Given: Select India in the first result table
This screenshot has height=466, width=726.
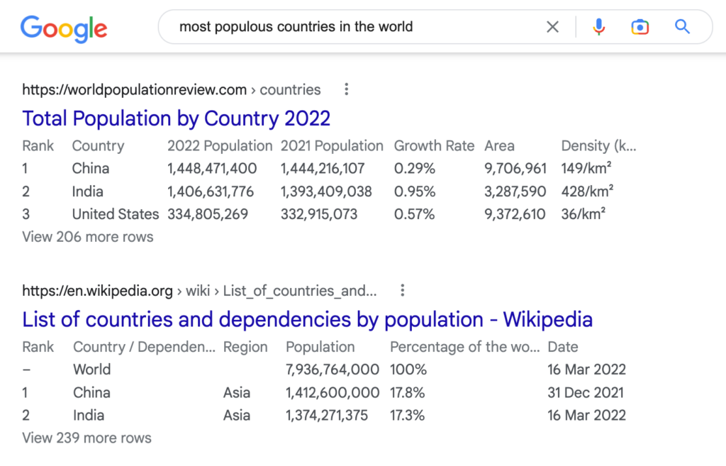Looking at the screenshot, I should [x=87, y=192].
